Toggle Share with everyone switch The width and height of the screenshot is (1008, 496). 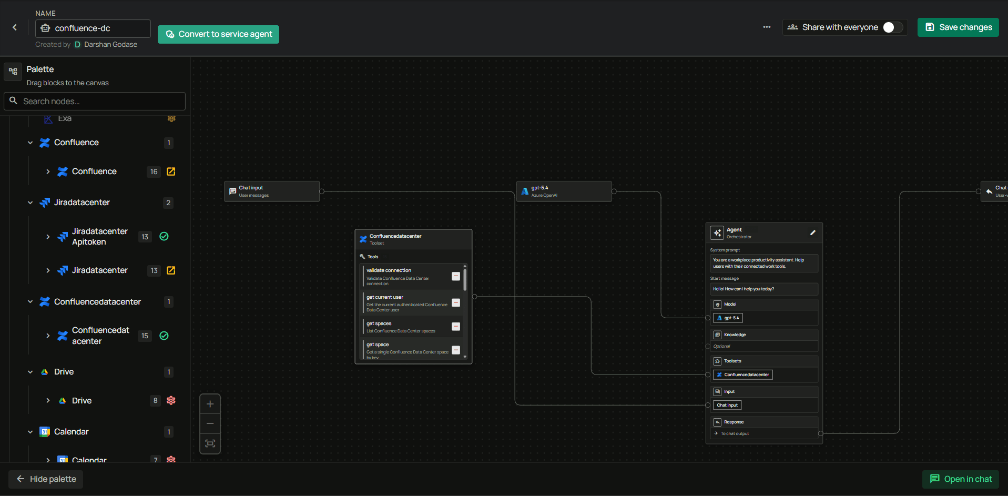click(x=892, y=27)
